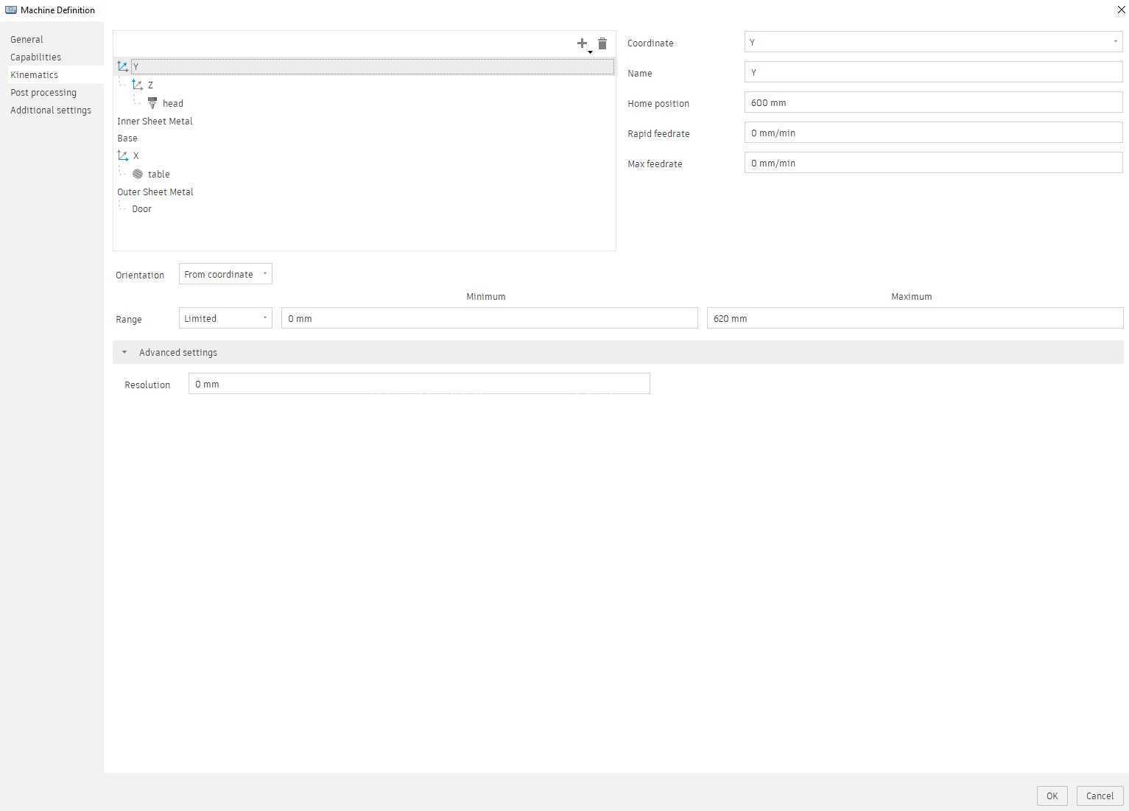Open the add button dropdown arrow
The height and width of the screenshot is (811, 1129).
click(590, 52)
